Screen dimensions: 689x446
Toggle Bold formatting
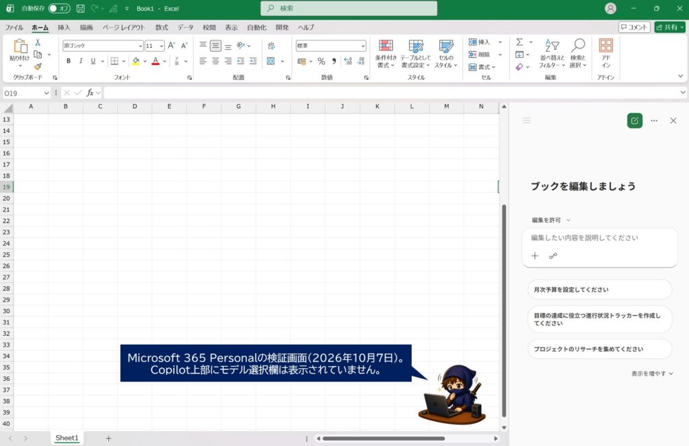click(x=69, y=61)
